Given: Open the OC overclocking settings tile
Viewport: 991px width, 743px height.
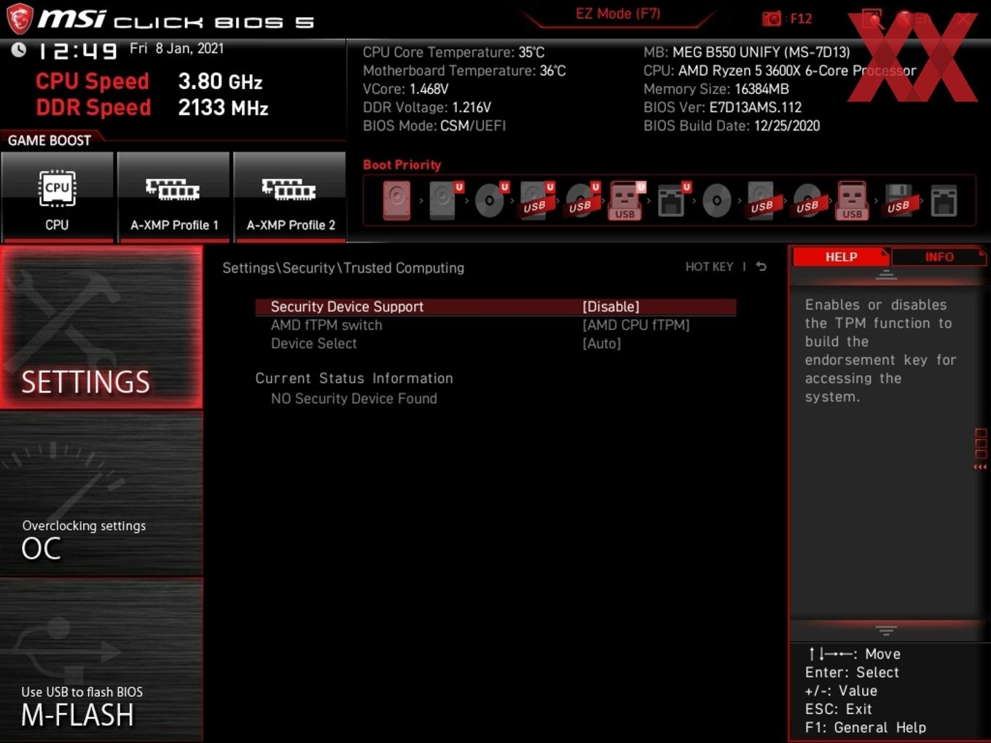Looking at the screenshot, I should tap(101, 494).
